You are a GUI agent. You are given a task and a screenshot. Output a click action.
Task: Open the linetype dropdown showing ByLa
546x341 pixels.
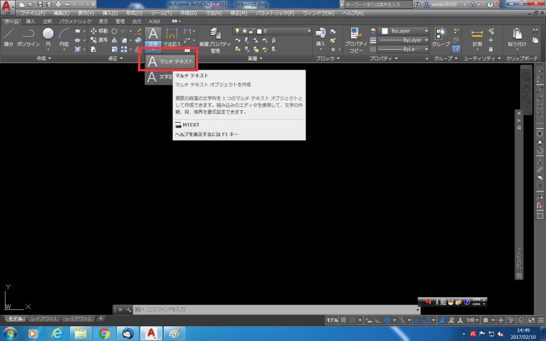tap(404, 49)
